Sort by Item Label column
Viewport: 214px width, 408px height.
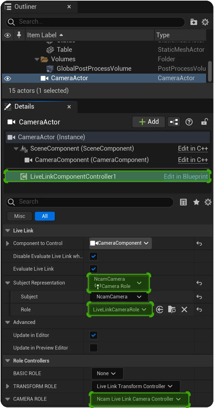[x=90, y=35]
